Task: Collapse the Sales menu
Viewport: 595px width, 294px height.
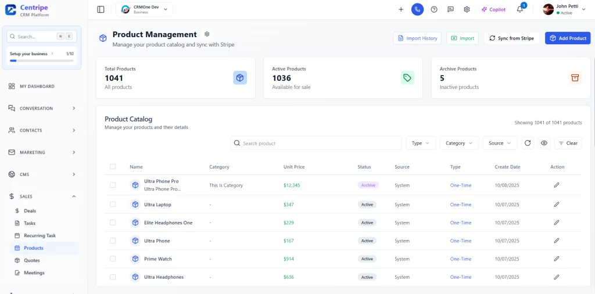Action: [42, 196]
